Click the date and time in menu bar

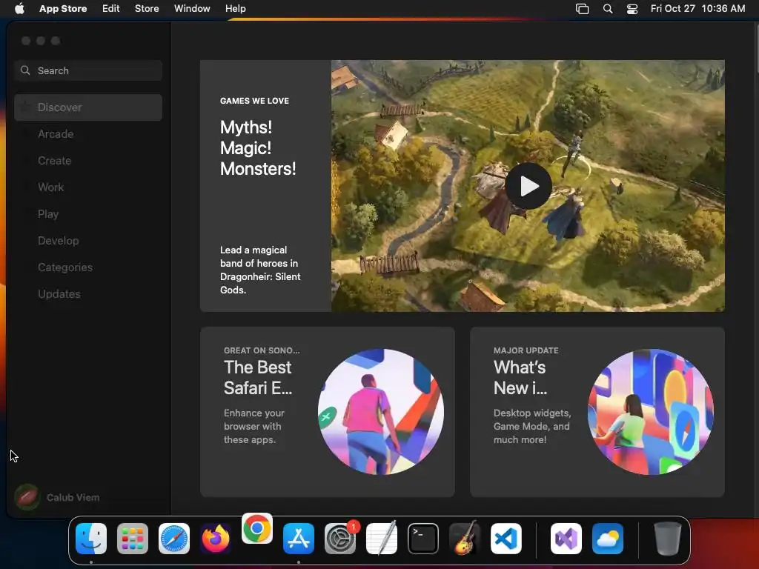[697, 8]
